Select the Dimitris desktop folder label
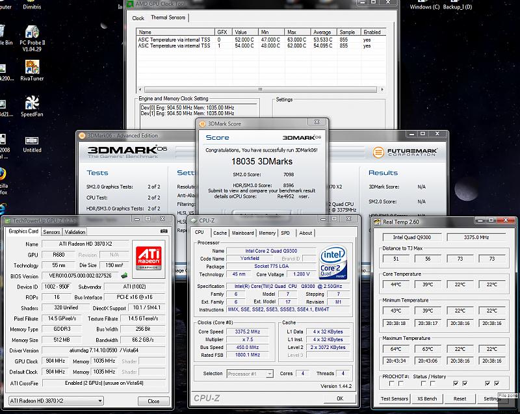Viewport: 520px width, 414px height. 32,6
